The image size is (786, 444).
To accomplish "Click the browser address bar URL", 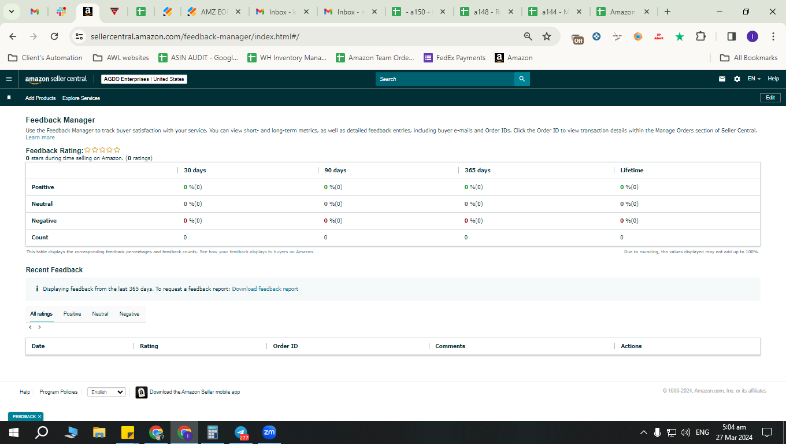I will (x=195, y=36).
